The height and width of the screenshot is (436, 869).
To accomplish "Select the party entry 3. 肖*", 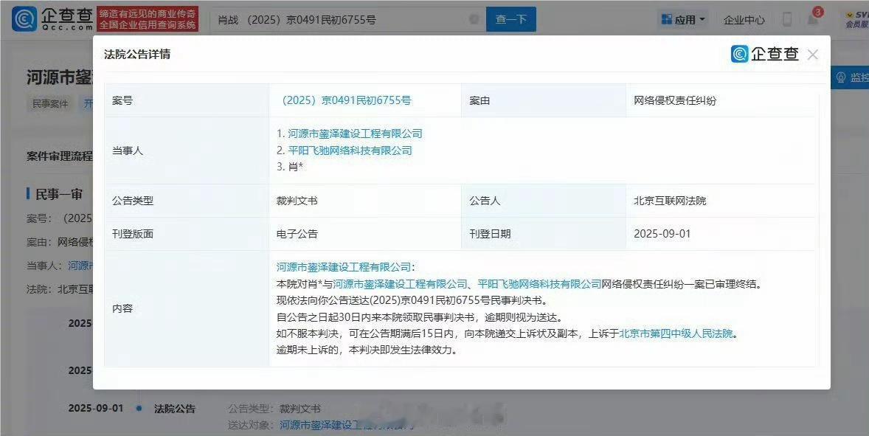I will point(290,167).
